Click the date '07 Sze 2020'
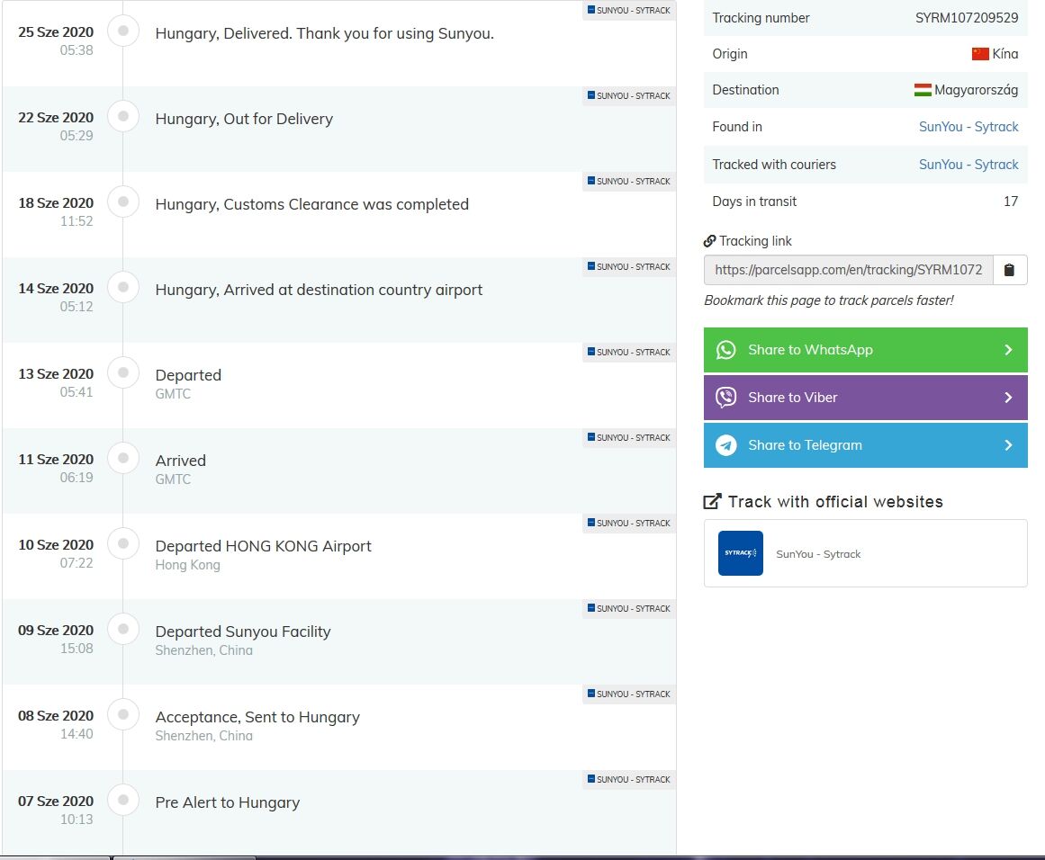The image size is (1045, 860). click(56, 802)
